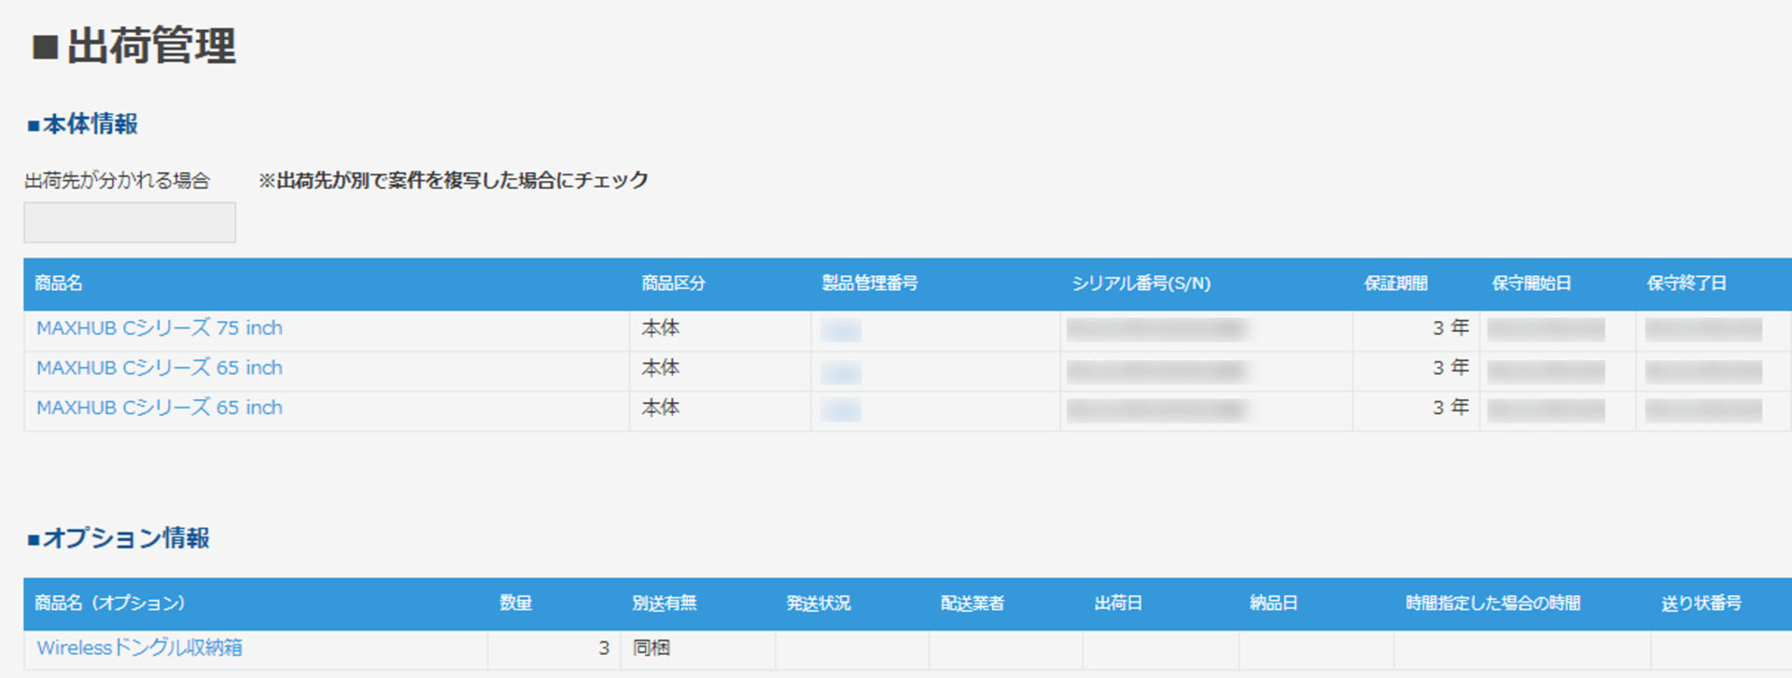Open the Wirelessドングル収納箱 option link
This screenshot has height=678, width=1792.
coord(139,647)
